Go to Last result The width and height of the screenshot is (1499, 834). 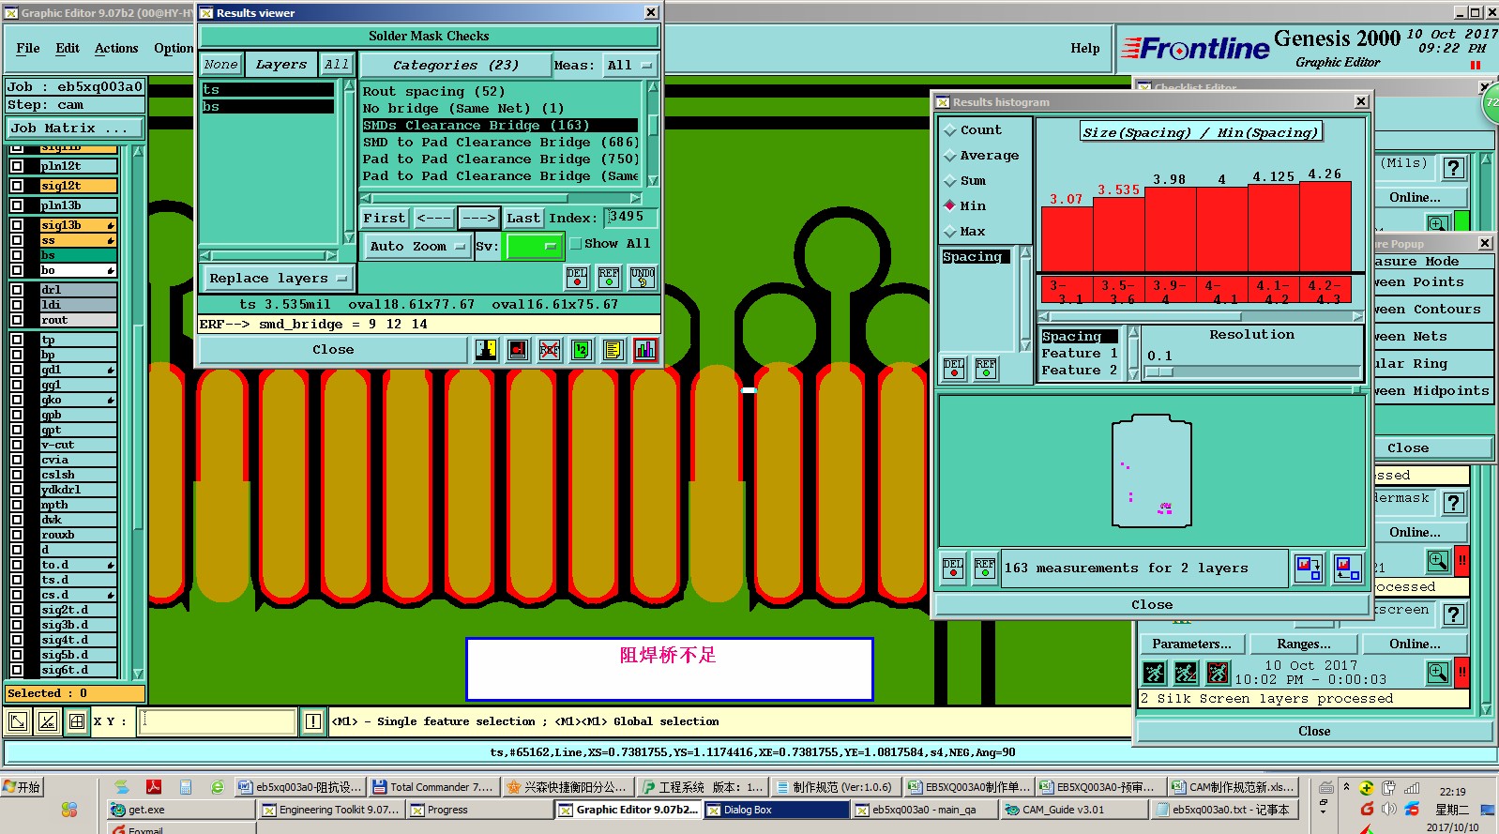523,219
